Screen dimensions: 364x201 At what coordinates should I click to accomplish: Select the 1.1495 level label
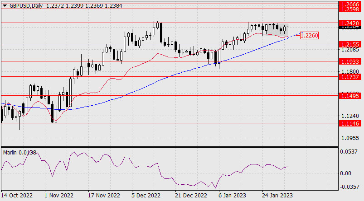point(350,96)
